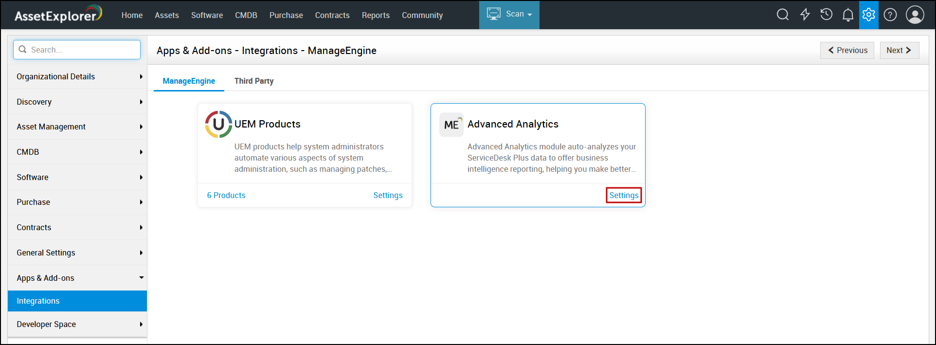Open the user profile avatar icon
936x345 pixels.
point(915,15)
